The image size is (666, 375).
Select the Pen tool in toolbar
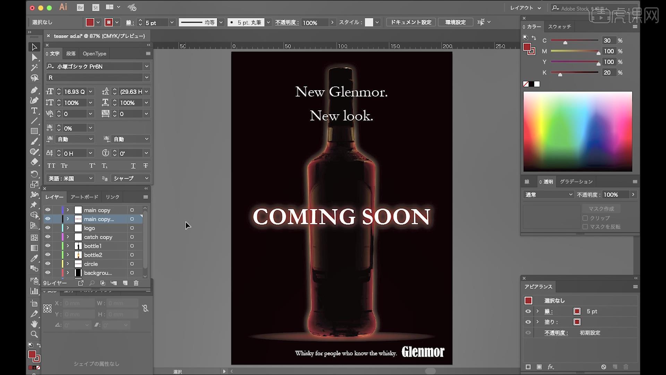(x=34, y=90)
